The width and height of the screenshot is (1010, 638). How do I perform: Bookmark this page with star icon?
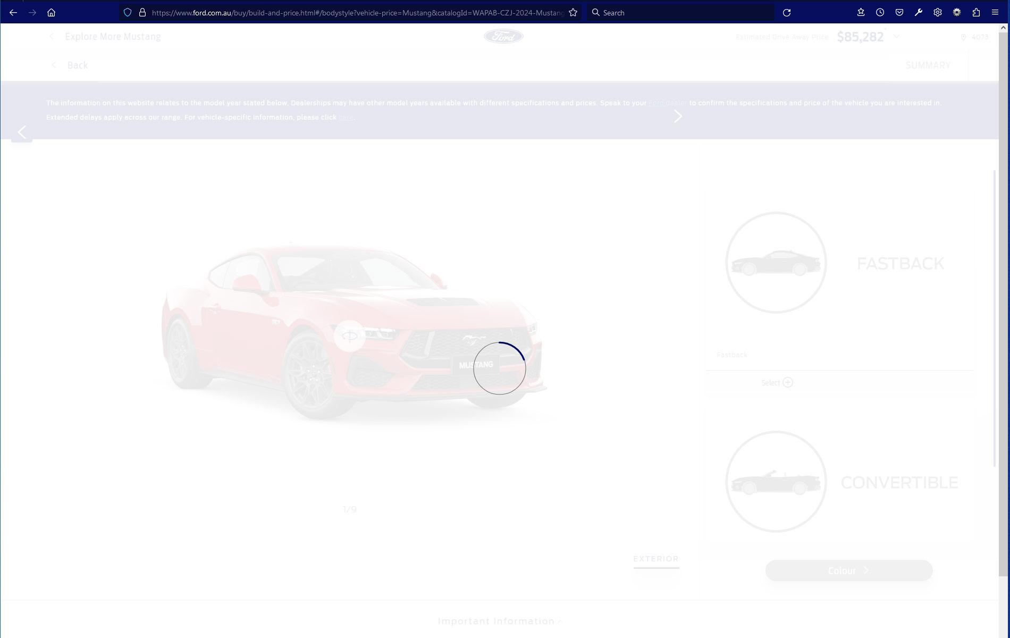(573, 12)
